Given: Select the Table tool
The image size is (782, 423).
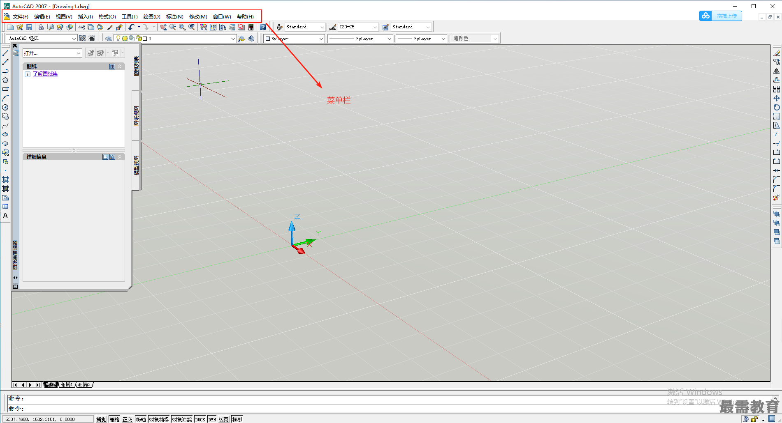Looking at the screenshot, I should [5, 207].
